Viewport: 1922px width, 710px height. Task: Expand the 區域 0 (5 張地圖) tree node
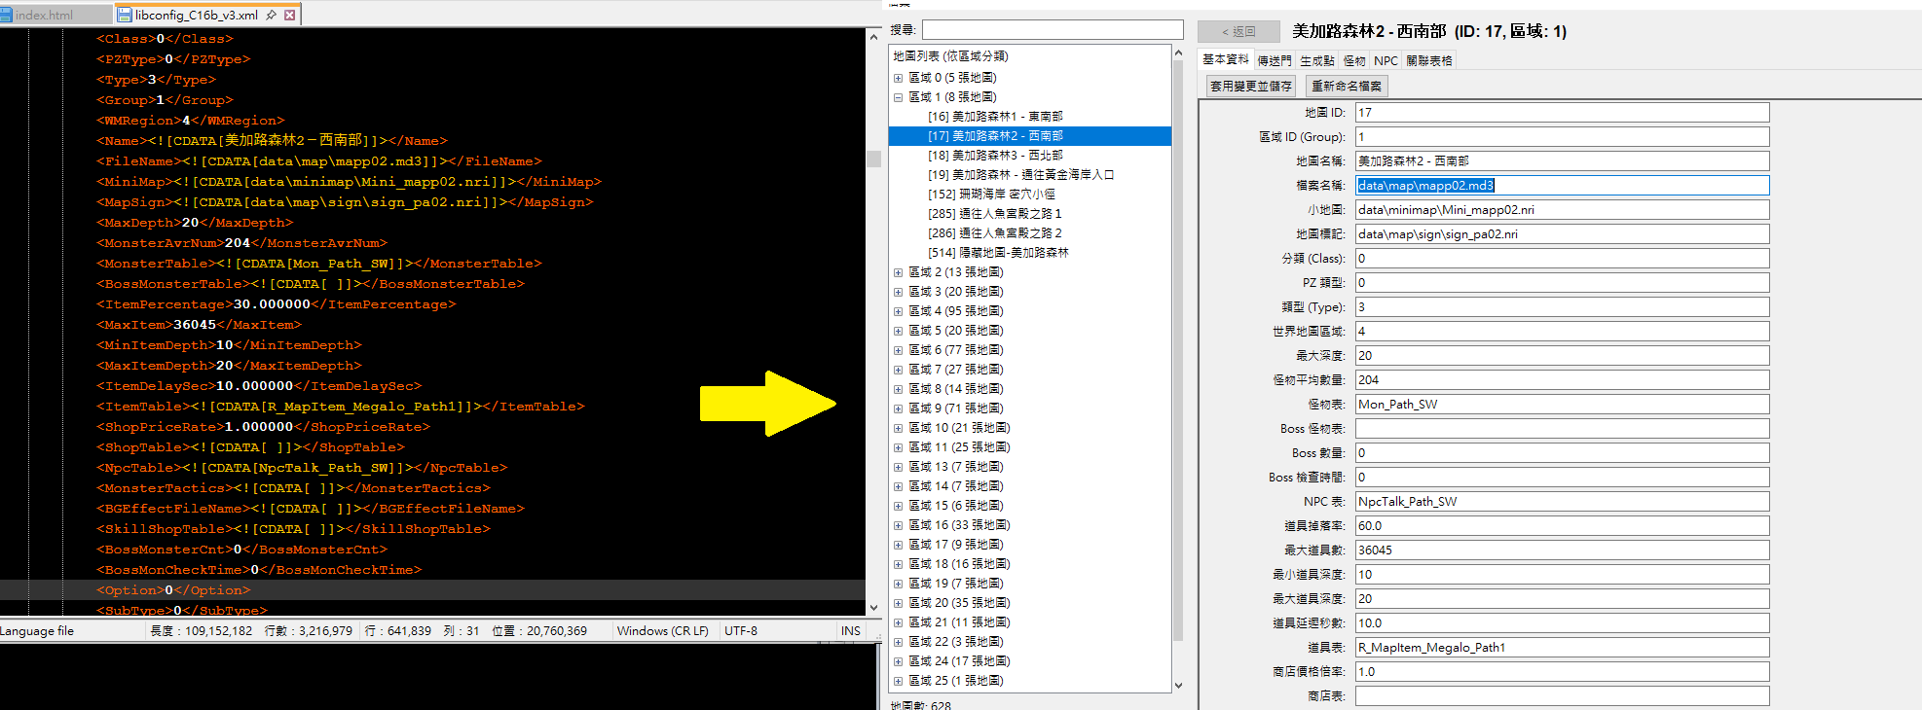pyautogui.click(x=898, y=78)
